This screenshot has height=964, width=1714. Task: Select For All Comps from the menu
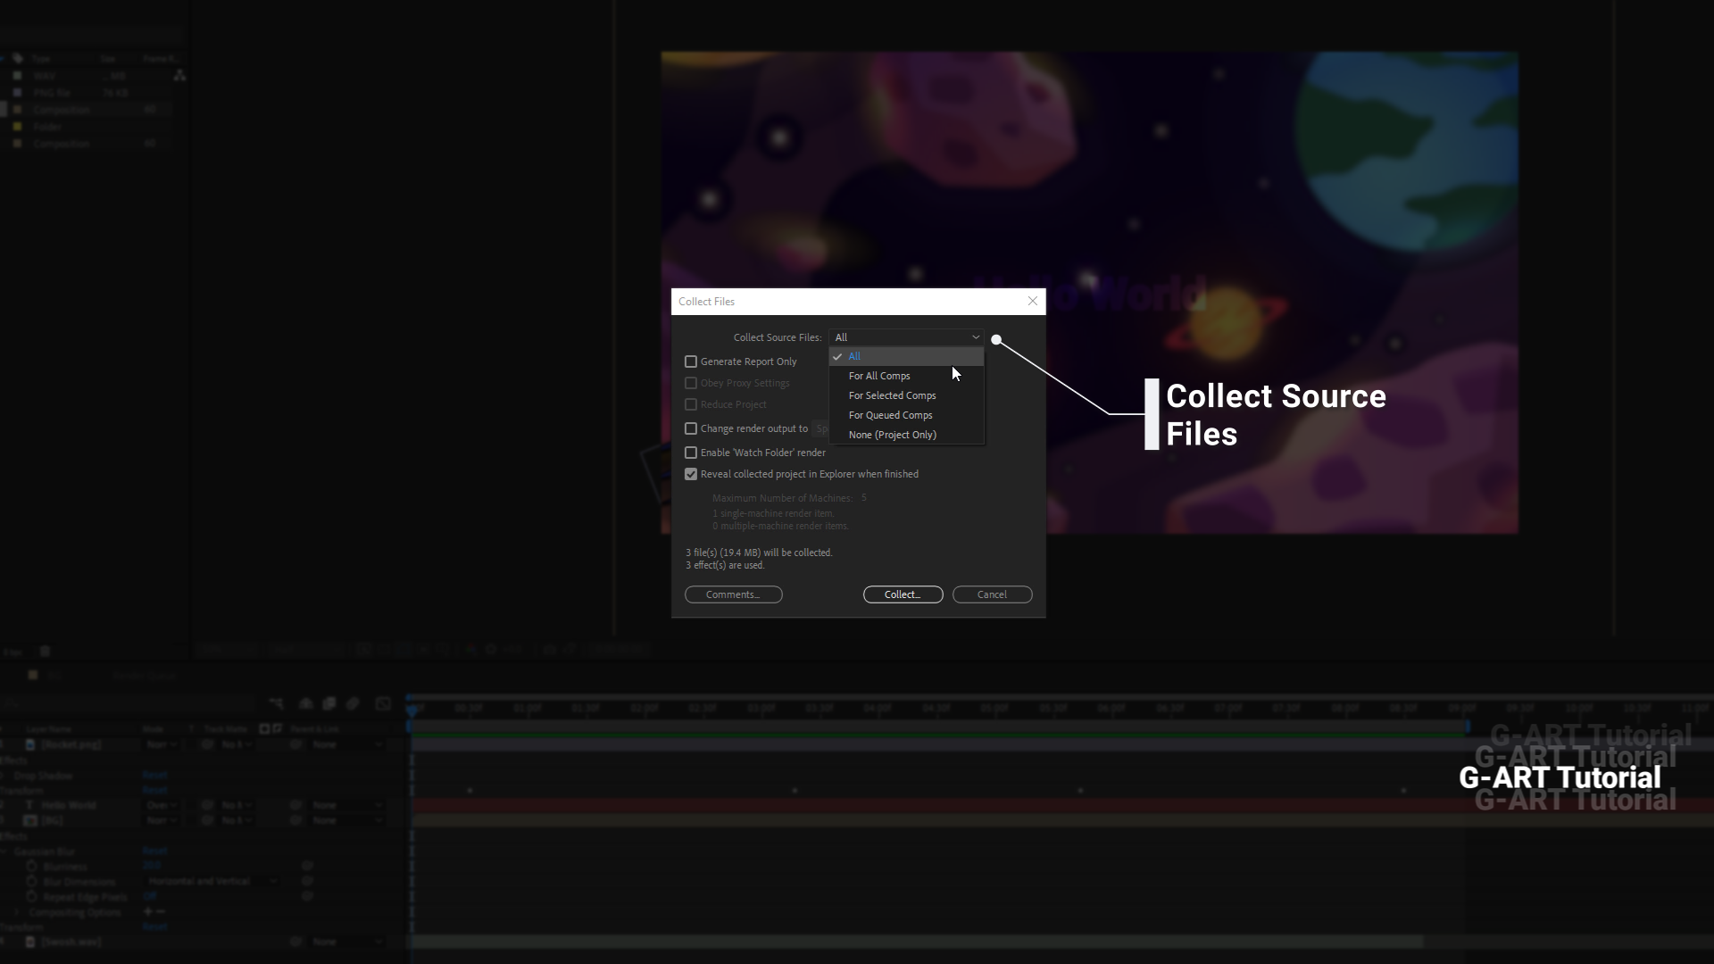pos(879,376)
